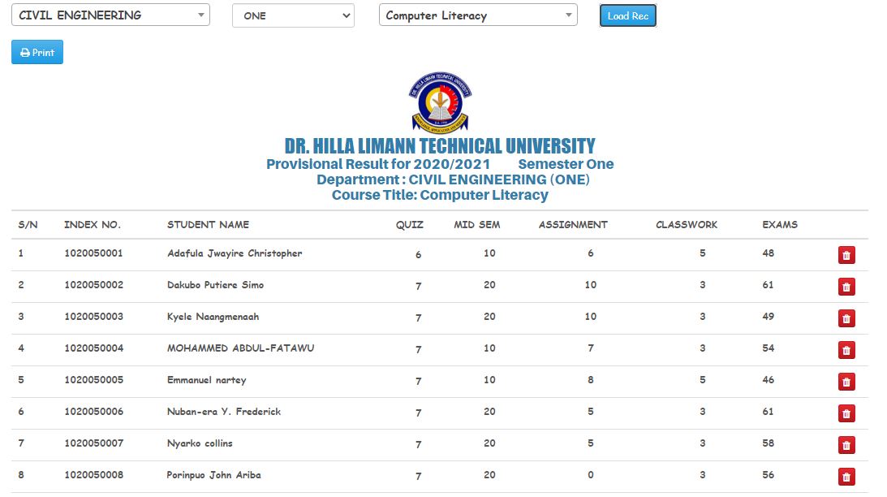Click assignment score 0 for Porinpuo John Ariba
The width and height of the screenshot is (887, 497).
click(x=591, y=475)
